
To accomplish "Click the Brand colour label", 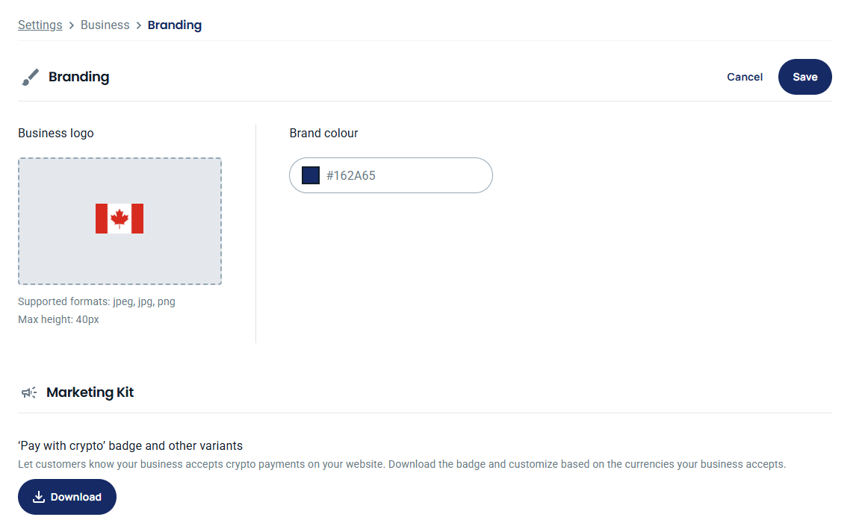I will [x=323, y=134].
